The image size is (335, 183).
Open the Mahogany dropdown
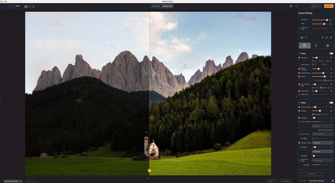[323, 152]
